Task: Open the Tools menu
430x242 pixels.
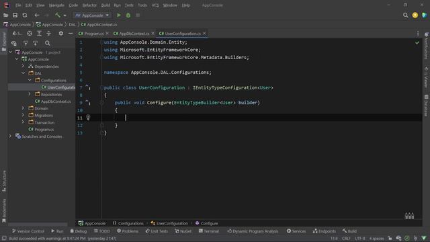Action: tap(142, 5)
